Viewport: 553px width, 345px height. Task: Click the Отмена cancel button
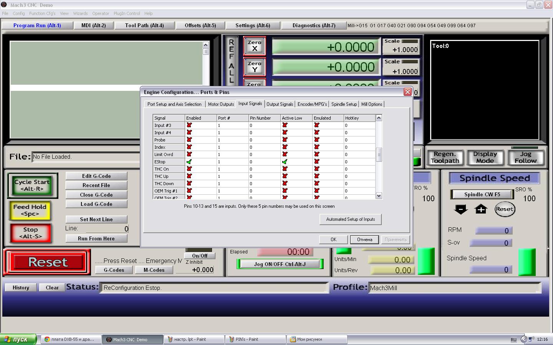coord(364,240)
